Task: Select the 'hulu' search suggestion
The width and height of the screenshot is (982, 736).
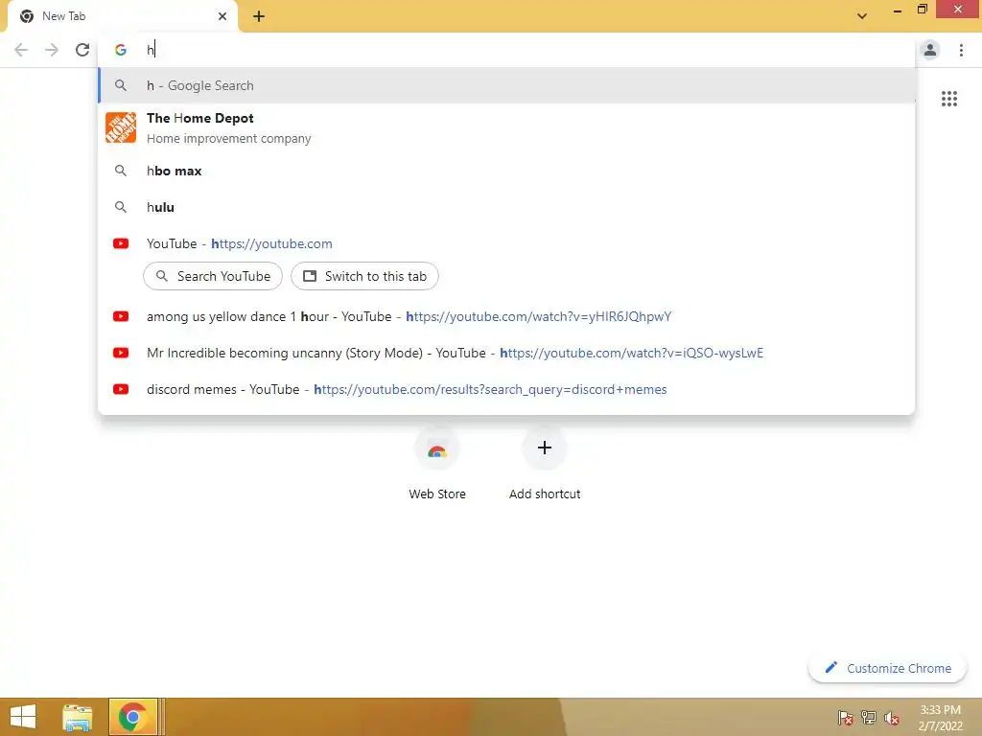Action: point(506,207)
